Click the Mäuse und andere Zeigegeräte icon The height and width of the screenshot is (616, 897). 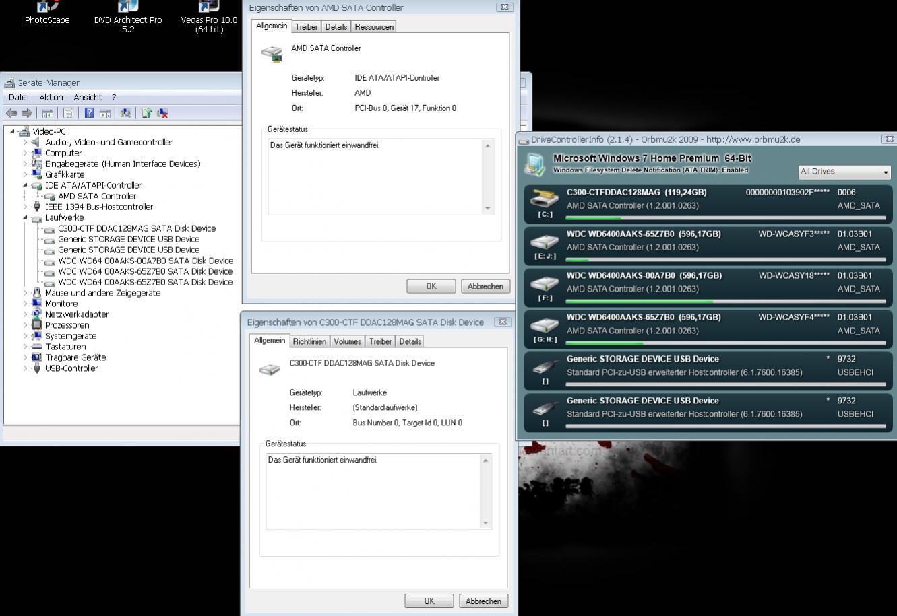click(37, 293)
